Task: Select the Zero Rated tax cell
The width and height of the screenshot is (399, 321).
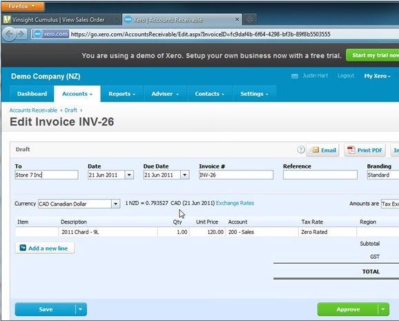Action: pyautogui.click(x=327, y=232)
